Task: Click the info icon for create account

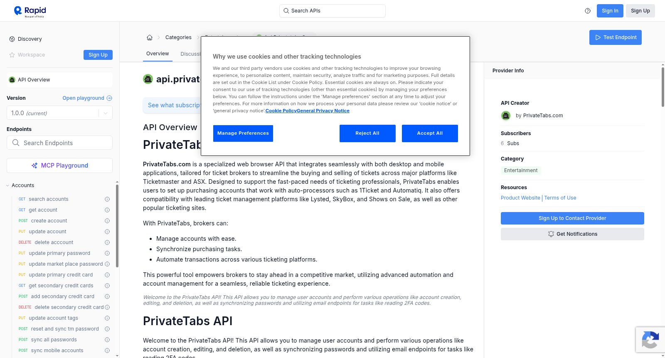Action: [x=107, y=221]
